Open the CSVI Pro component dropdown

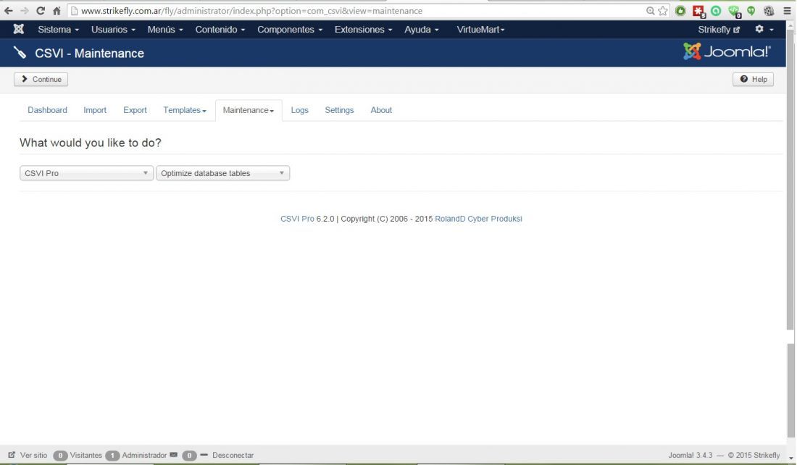pyautogui.click(x=86, y=173)
